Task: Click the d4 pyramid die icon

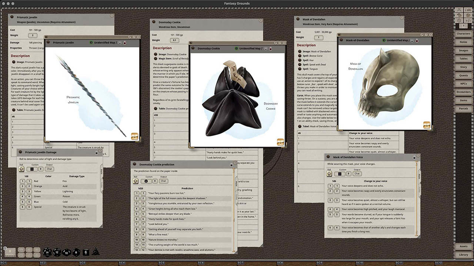Action: coord(95,252)
